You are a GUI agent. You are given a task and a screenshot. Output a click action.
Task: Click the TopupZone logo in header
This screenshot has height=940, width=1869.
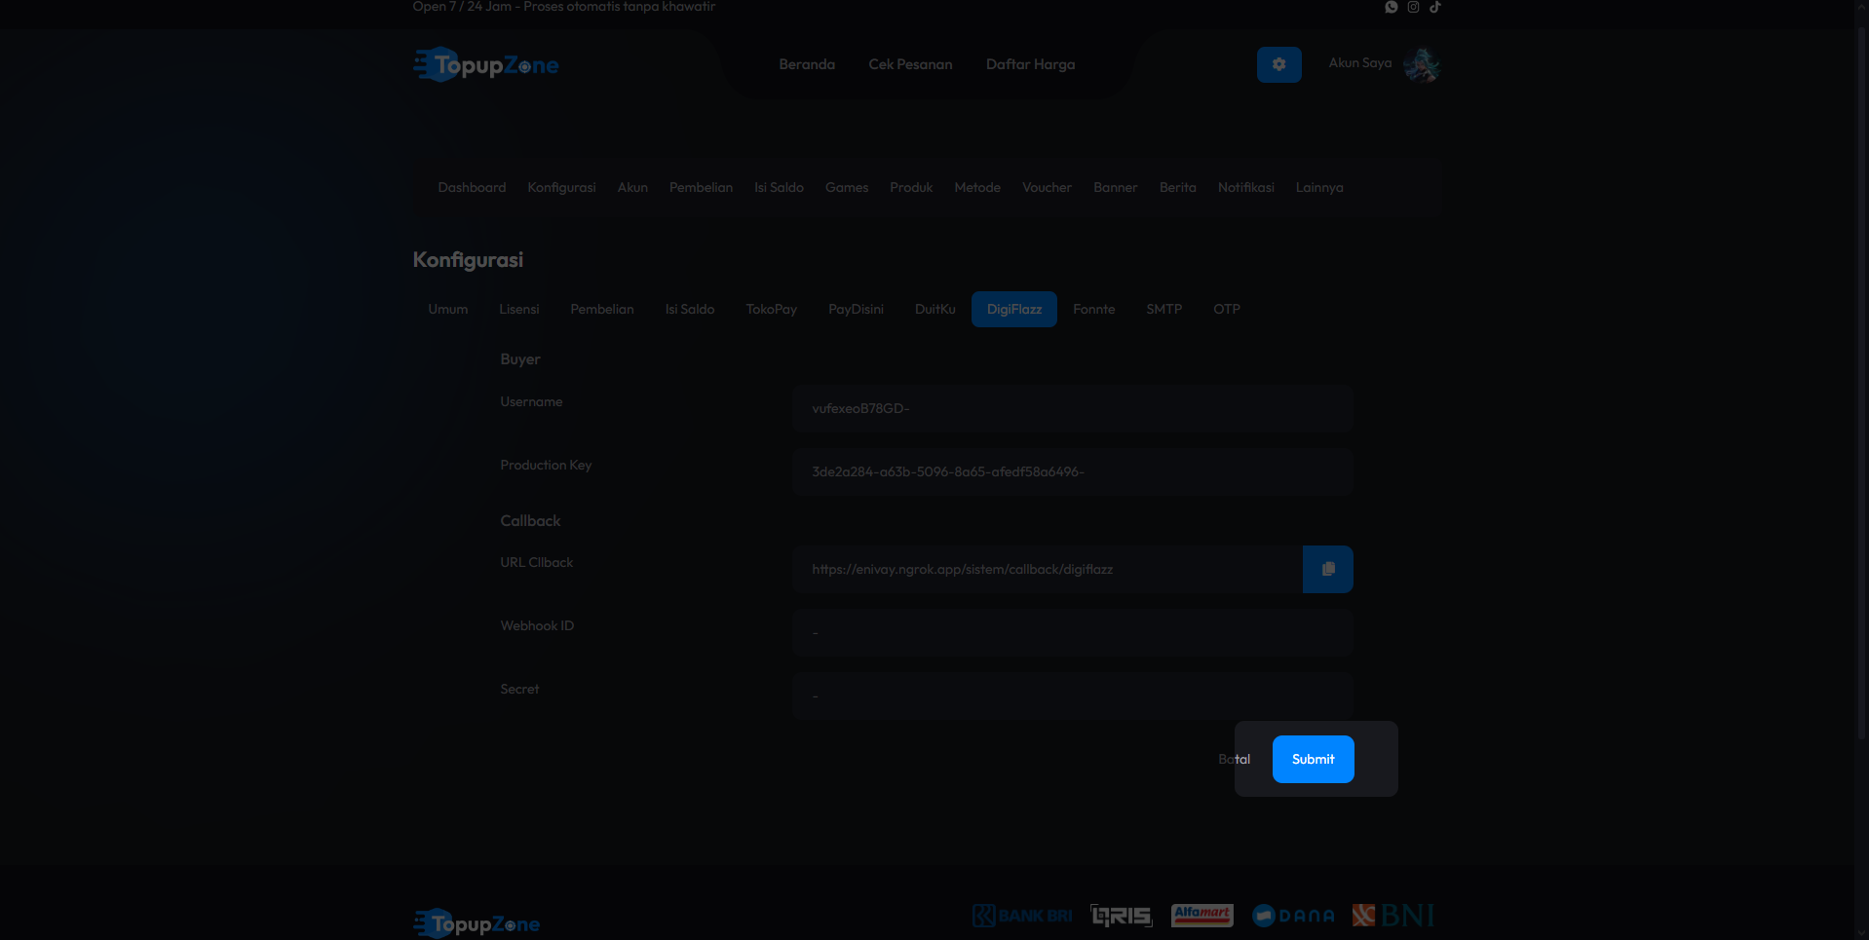(x=486, y=64)
